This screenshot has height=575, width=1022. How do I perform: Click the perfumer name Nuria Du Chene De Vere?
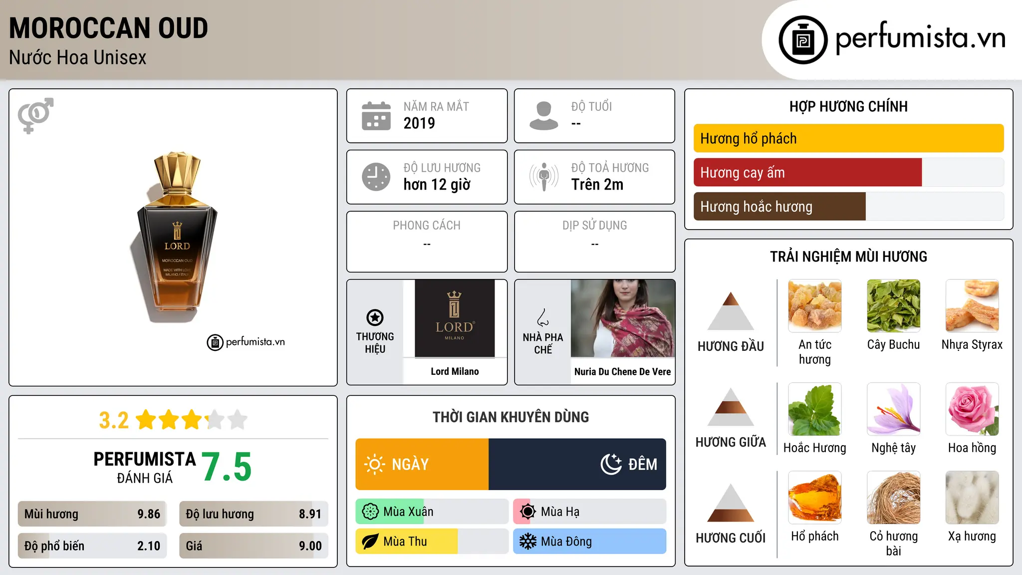click(x=623, y=371)
